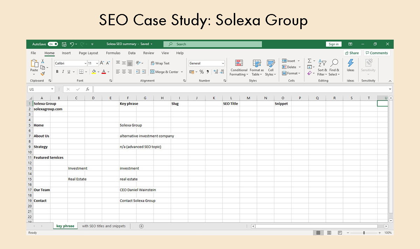This screenshot has height=249, width=420.
Task: Toggle underline formatting
Action: 69,72
